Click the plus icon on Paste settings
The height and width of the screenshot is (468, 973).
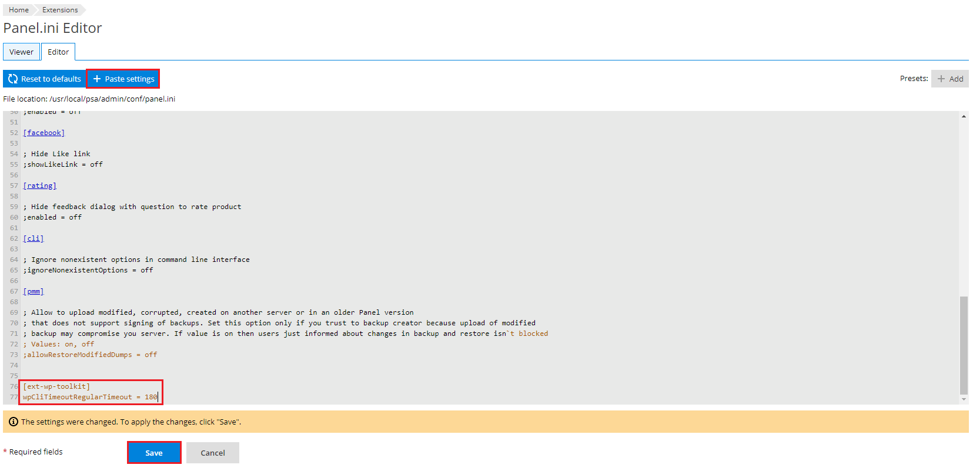coord(97,79)
